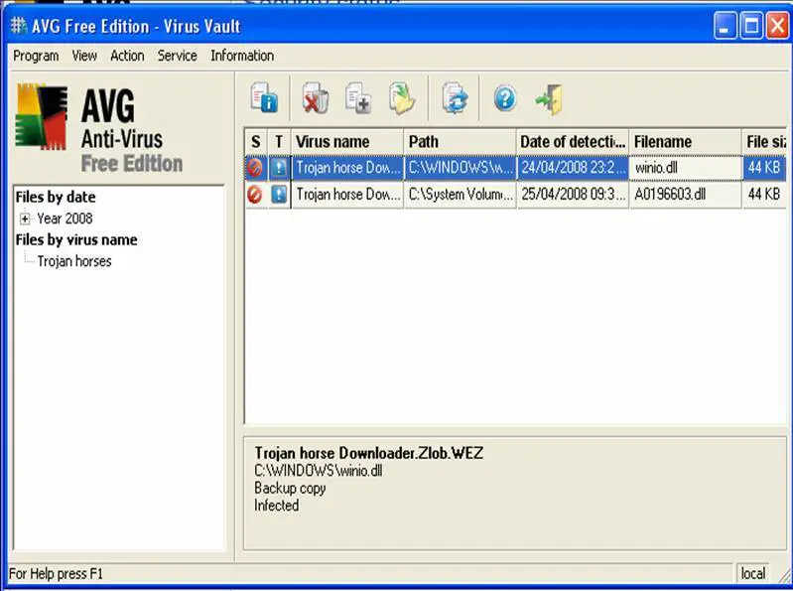793x591 pixels.
Task: Open the Information menu
Action: click(242, 56)
